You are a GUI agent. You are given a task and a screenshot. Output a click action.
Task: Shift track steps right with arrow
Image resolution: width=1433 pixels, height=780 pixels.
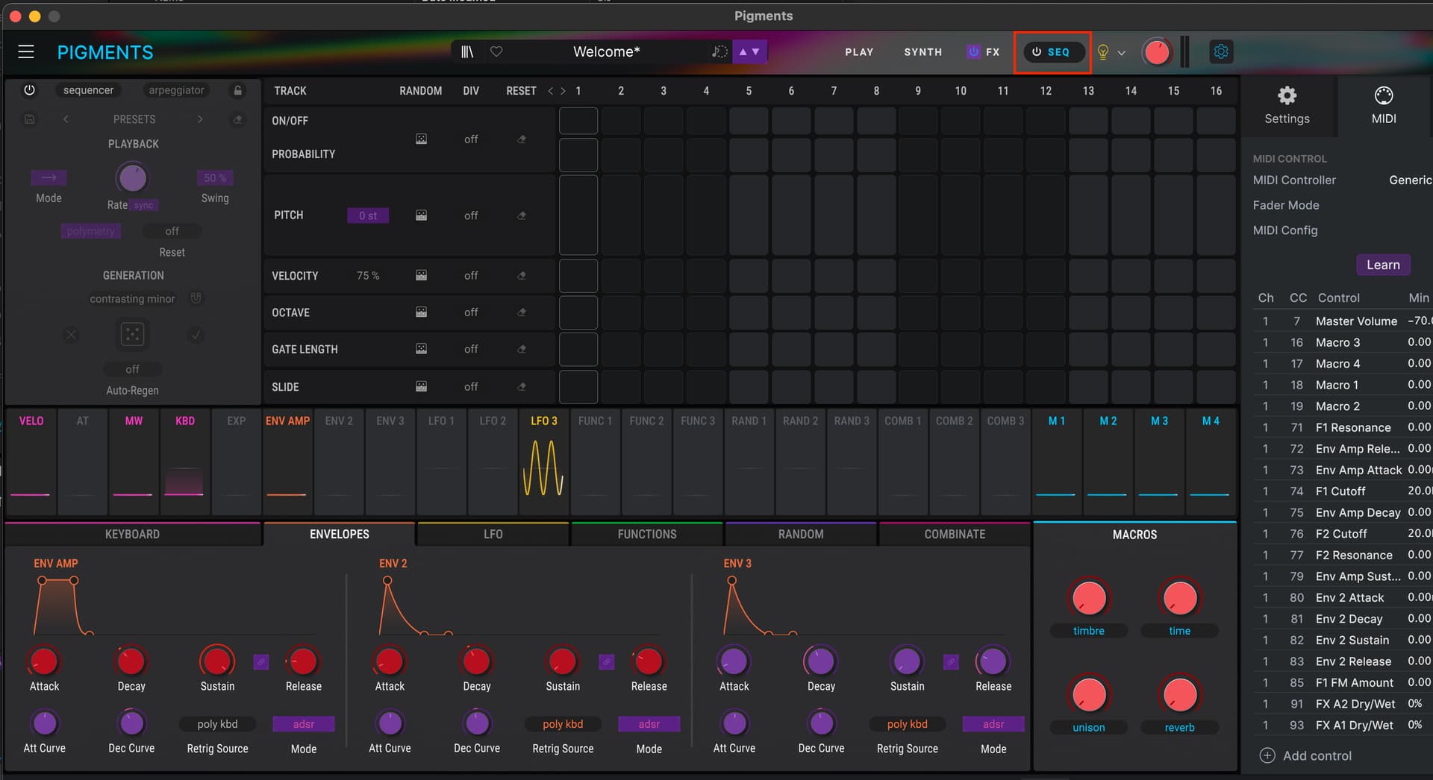pyautogui.click(x=563, y=91)
